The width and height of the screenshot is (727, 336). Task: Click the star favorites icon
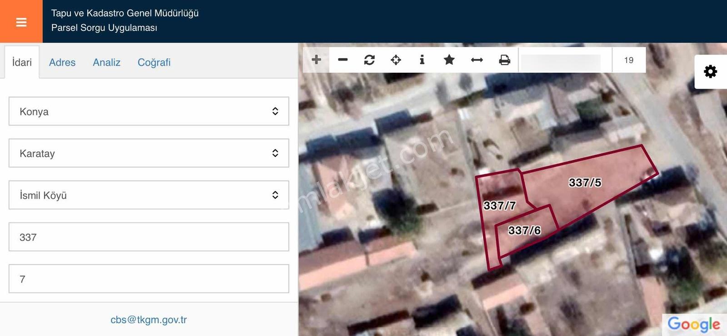449,60
